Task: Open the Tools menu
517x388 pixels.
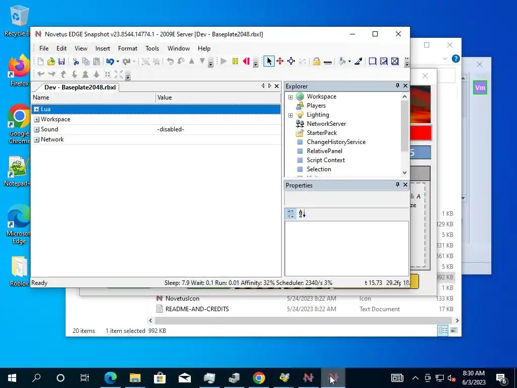Action: 152,48
